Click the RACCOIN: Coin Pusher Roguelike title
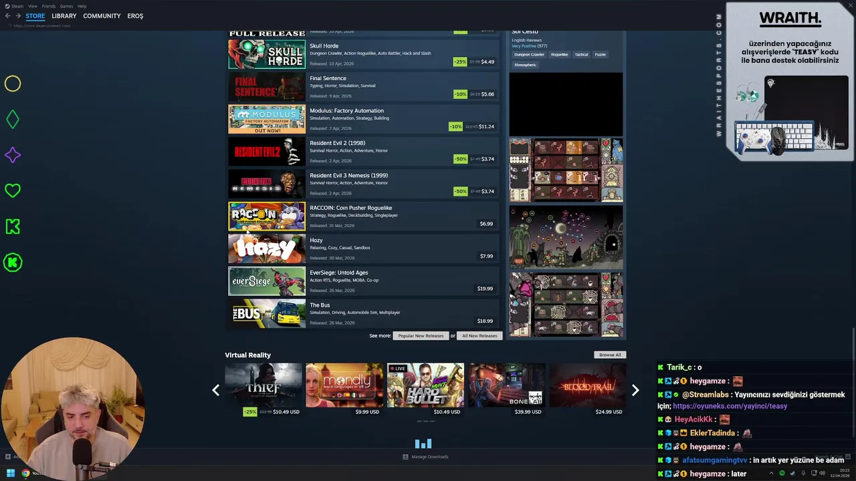Viewport: 856px width, 481px height. point(350,208)
